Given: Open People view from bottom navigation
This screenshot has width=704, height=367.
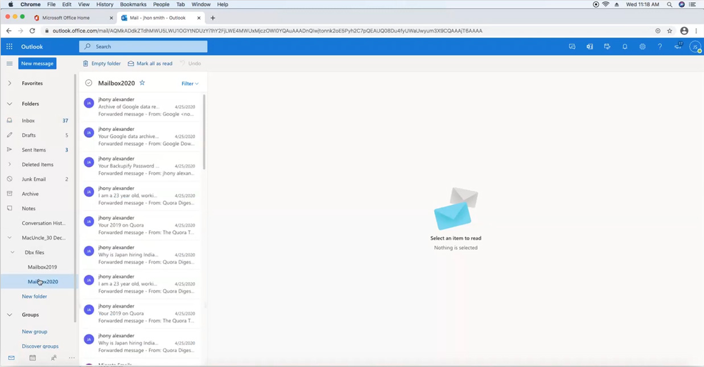Looking at the screenshot, I should (53, 358).
